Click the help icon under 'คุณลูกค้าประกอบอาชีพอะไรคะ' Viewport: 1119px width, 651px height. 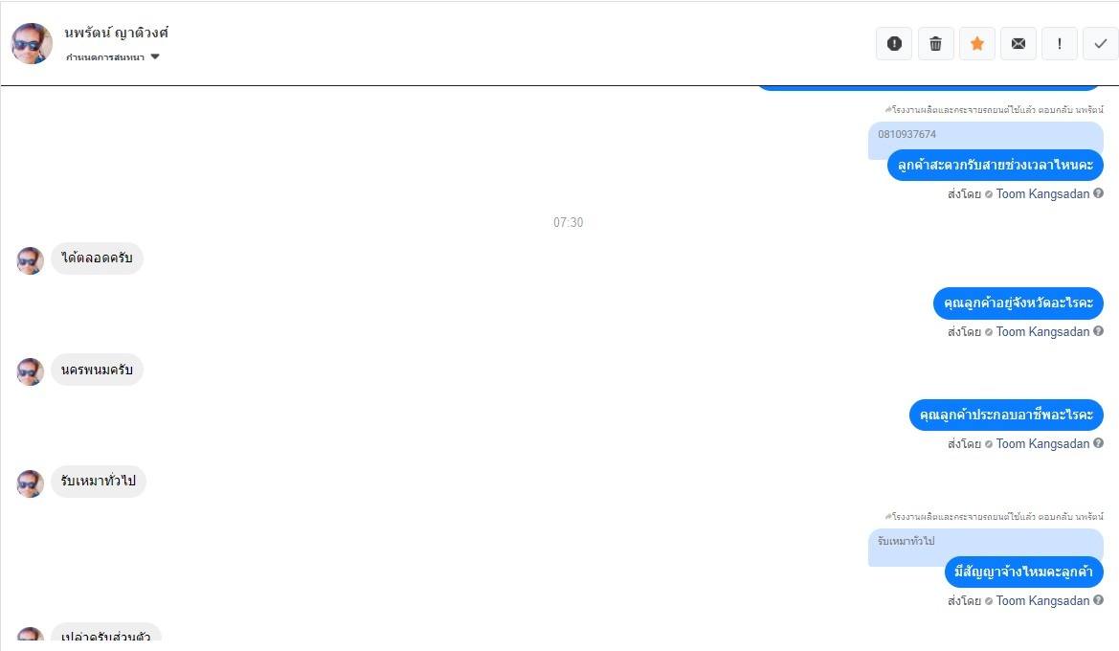(1098, 443)
